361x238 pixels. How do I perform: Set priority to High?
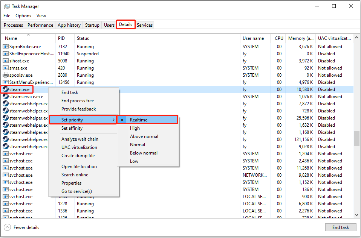point(148,128)
